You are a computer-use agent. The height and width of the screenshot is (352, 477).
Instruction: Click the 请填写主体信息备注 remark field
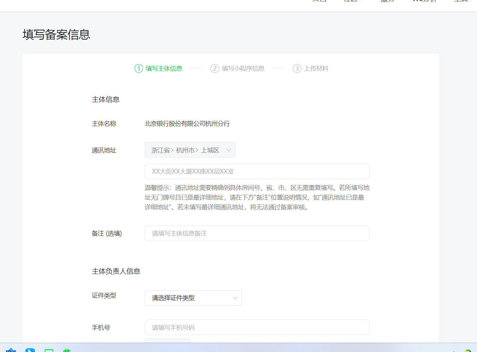click(257, 234)
